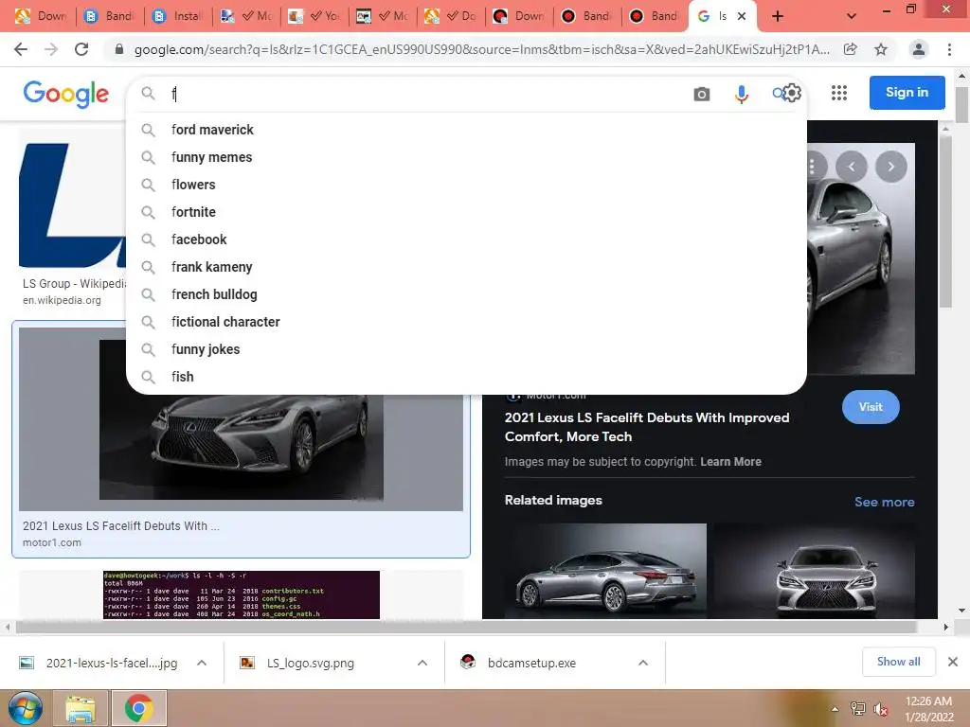The height and width of the screenshot is (727, 970).
Task: Click the Sign in button
Action: tap(907, 93)
